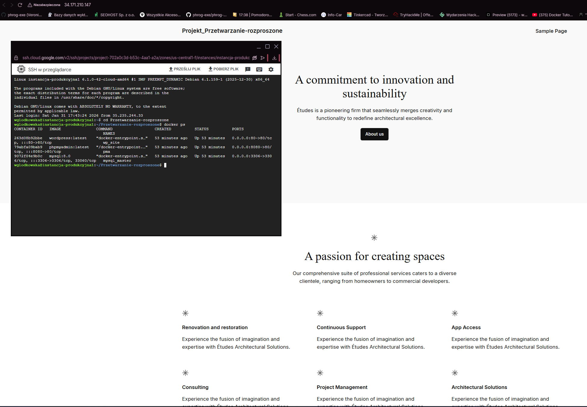Open the SEOHOST Sp. z o.o. bookmark

click(x=115, y=15)
